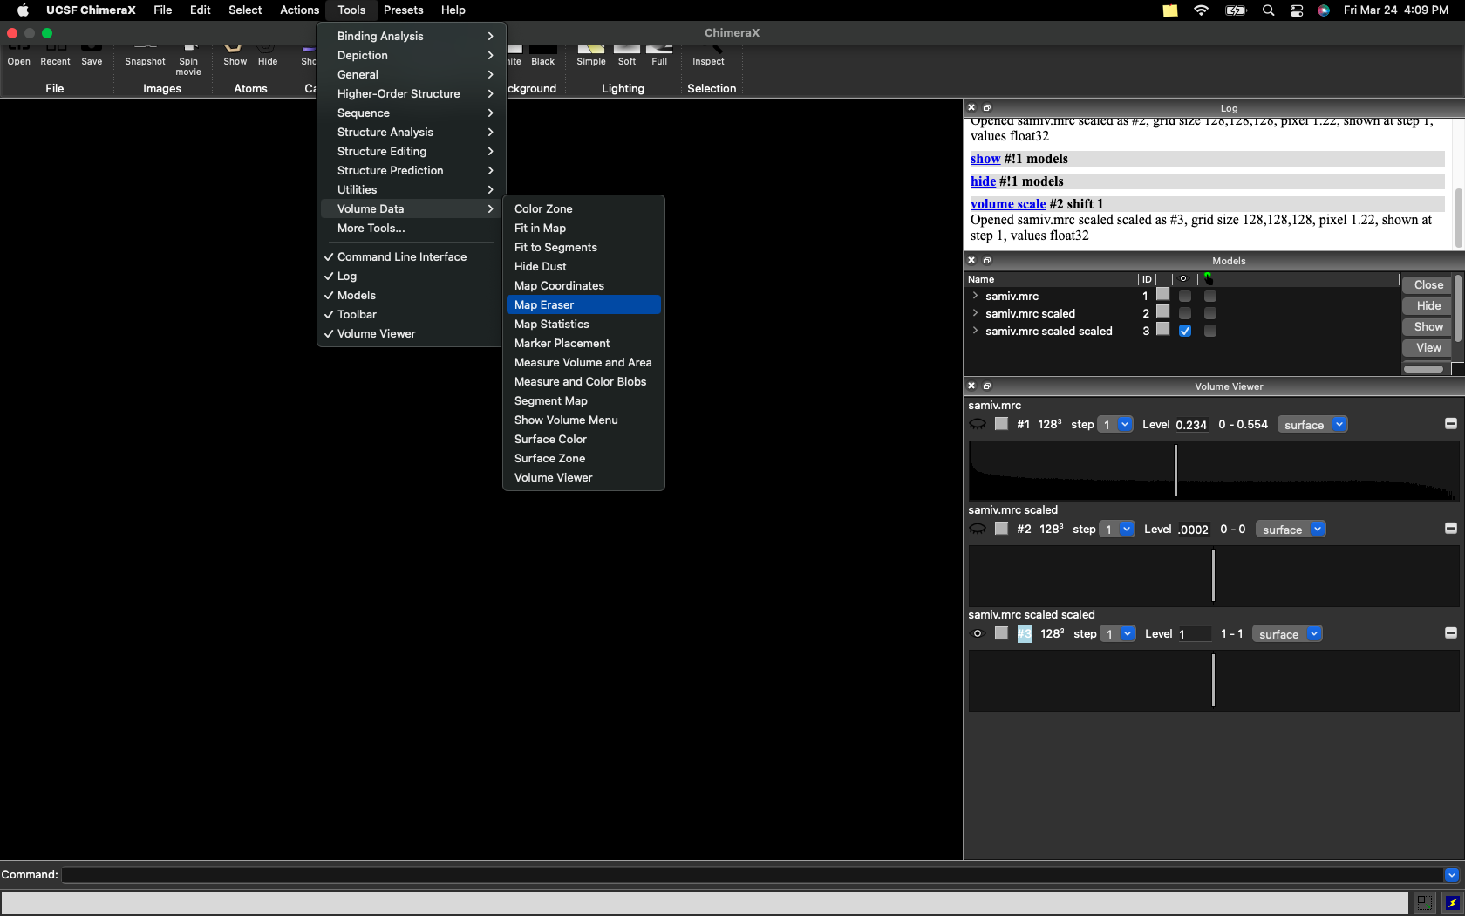Select Soft lighting icon
This screenshot has height=916, width=1465.
click(627, 55)
